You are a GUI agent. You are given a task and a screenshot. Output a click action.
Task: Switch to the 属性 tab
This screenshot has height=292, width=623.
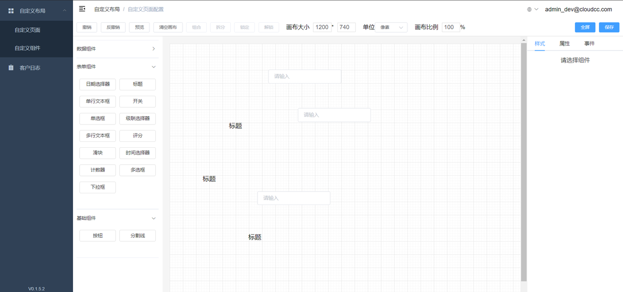pos(565,44)
